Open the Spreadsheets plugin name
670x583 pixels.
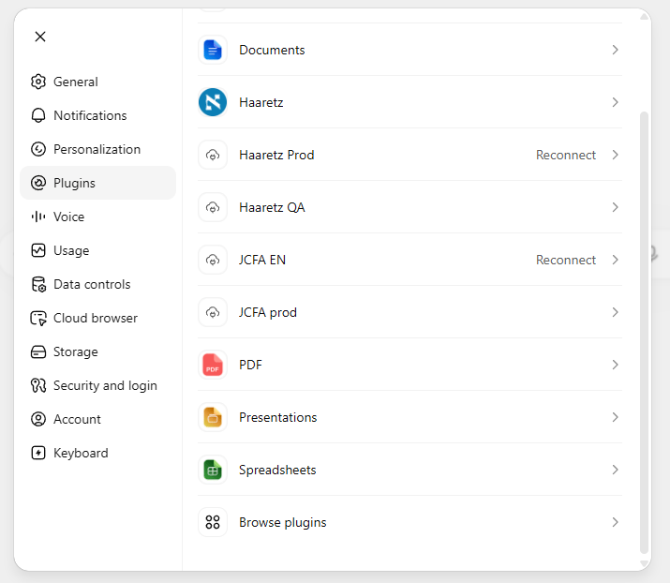point(277,470)
